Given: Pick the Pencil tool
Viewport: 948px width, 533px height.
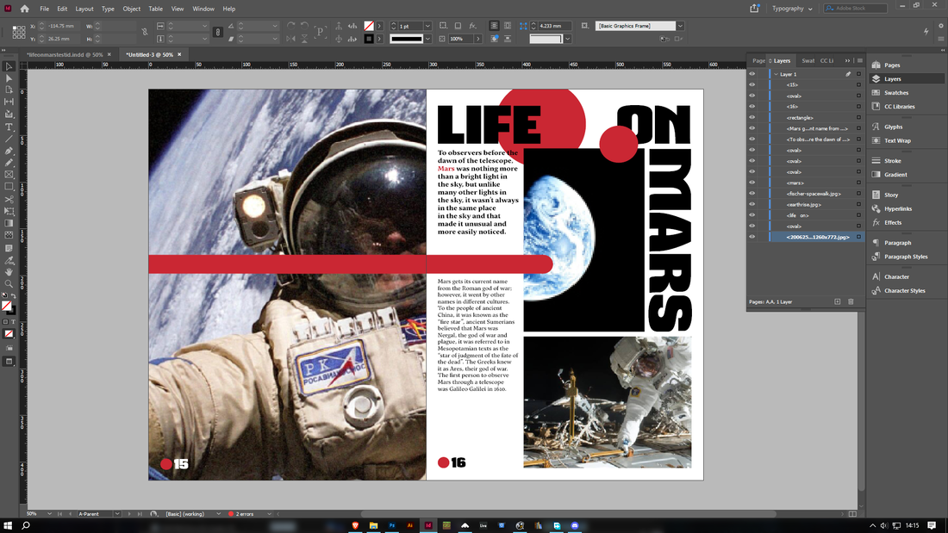Looking at the screenshot, I should pos(9,163).
